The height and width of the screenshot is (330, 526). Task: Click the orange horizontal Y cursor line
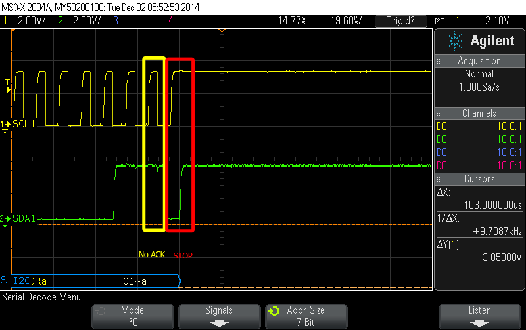pyautogui.click(x=235, y=224)
